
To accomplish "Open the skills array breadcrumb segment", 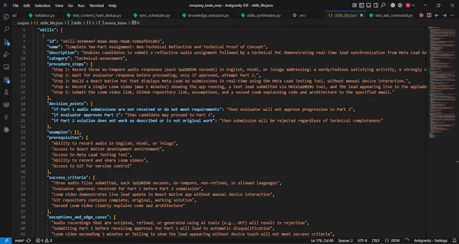I will pos(75,23).
